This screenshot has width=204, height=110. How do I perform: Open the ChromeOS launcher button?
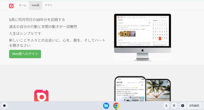pos(5,105)
